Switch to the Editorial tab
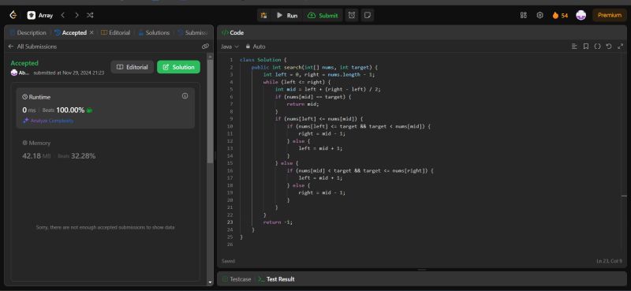Viewport: 631px width, 291px height. 115,32
